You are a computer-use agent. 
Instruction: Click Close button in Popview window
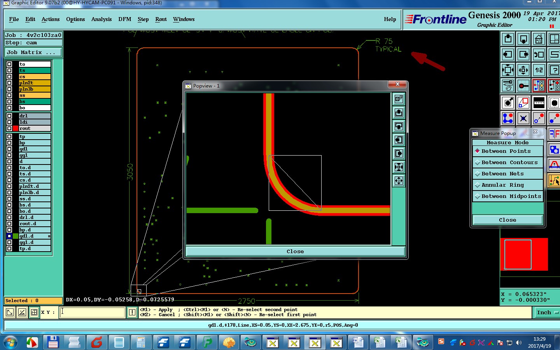point(295,251)
